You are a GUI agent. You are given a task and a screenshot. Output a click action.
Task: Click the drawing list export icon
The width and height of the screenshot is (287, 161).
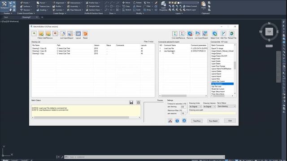(x=70, y=34)
